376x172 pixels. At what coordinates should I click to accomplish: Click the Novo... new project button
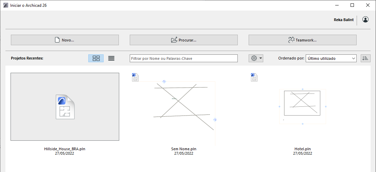(65, 40)
